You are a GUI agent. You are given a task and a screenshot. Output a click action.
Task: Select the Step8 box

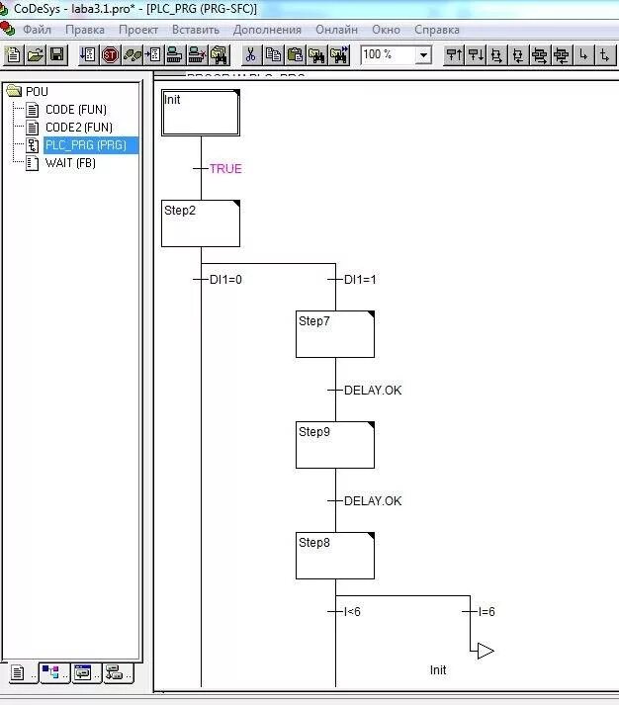tap(335, 556)
